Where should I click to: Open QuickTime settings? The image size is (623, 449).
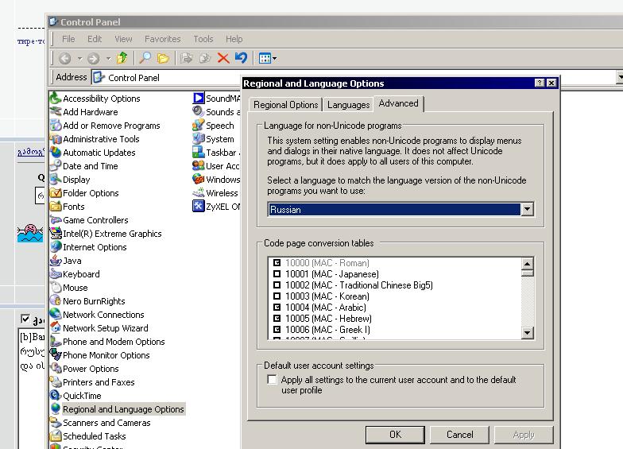coord(75,396)
